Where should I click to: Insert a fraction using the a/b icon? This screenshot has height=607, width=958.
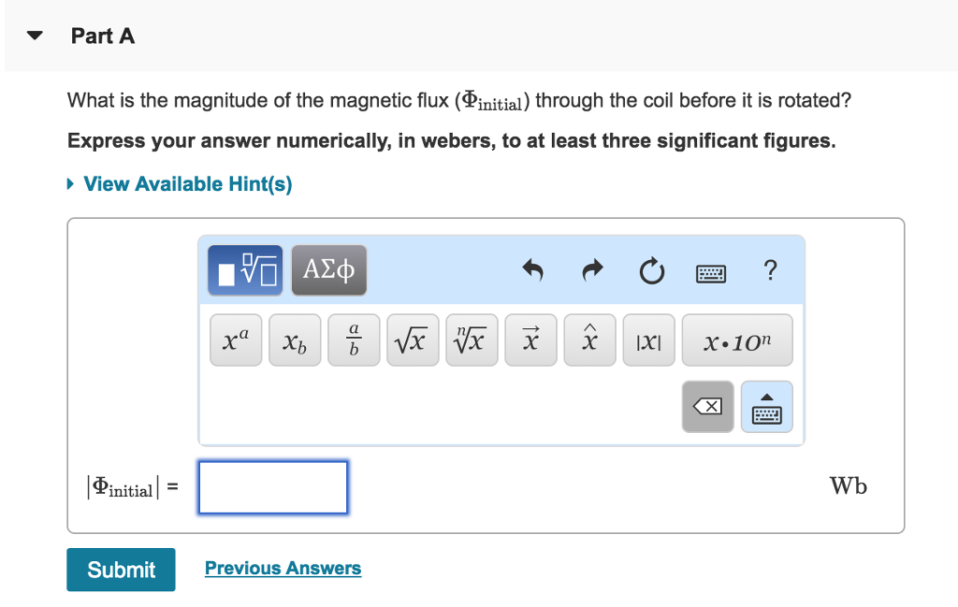[353, 340]
